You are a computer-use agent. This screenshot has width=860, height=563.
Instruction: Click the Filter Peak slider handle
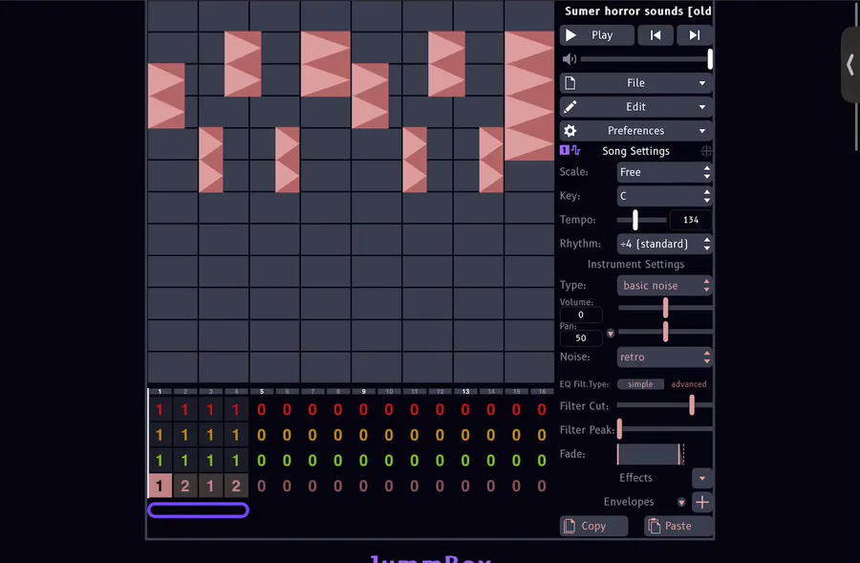(x=620, y=430)
